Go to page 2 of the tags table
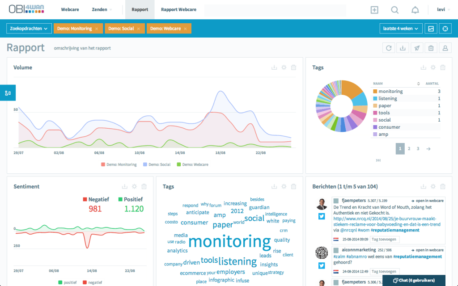Image resolution: width=458 pixels, height=286 pixels. click(x=409, y=149)
